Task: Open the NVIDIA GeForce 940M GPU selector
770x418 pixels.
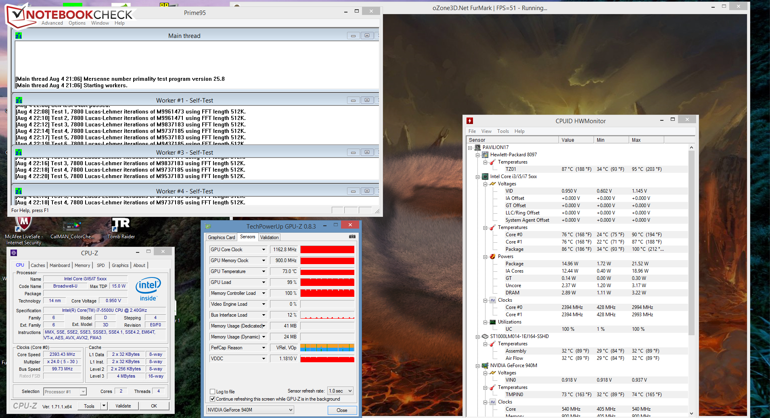Action: pyautogui.click(x=250, y=410)
